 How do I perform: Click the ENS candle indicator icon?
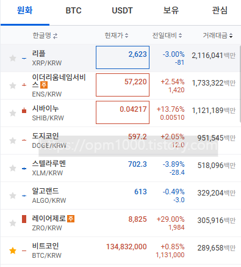pos(24,85)
